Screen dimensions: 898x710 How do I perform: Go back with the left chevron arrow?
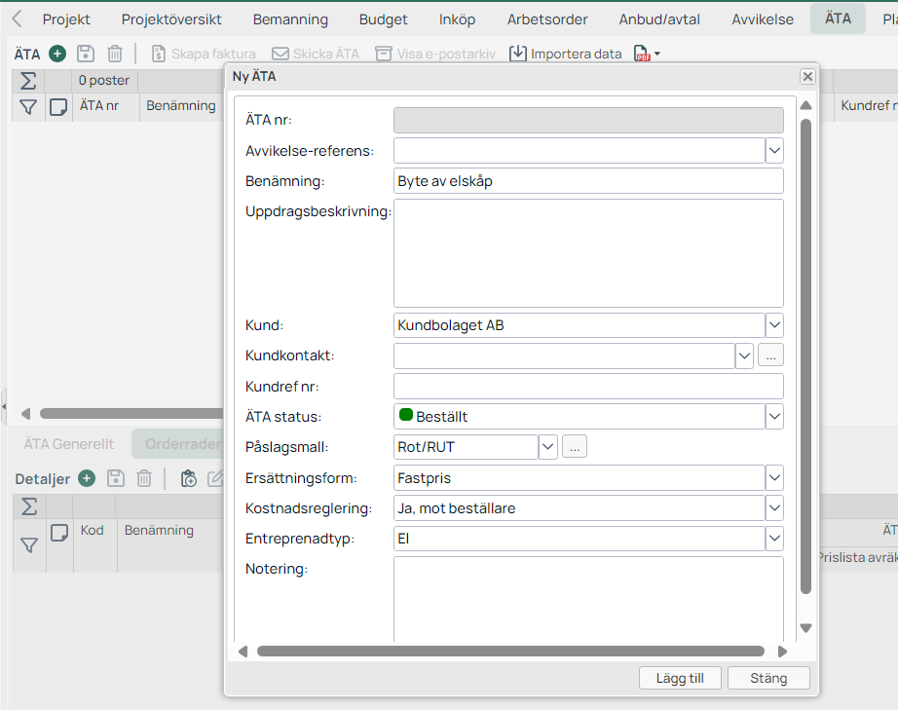tap(18, 19)
